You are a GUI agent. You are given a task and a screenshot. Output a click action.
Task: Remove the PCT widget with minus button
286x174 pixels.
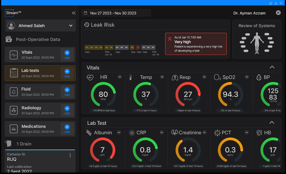246,132
